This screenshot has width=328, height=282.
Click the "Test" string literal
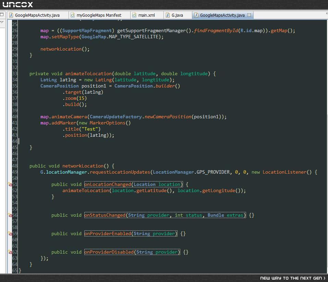click(x=89, y=129)
